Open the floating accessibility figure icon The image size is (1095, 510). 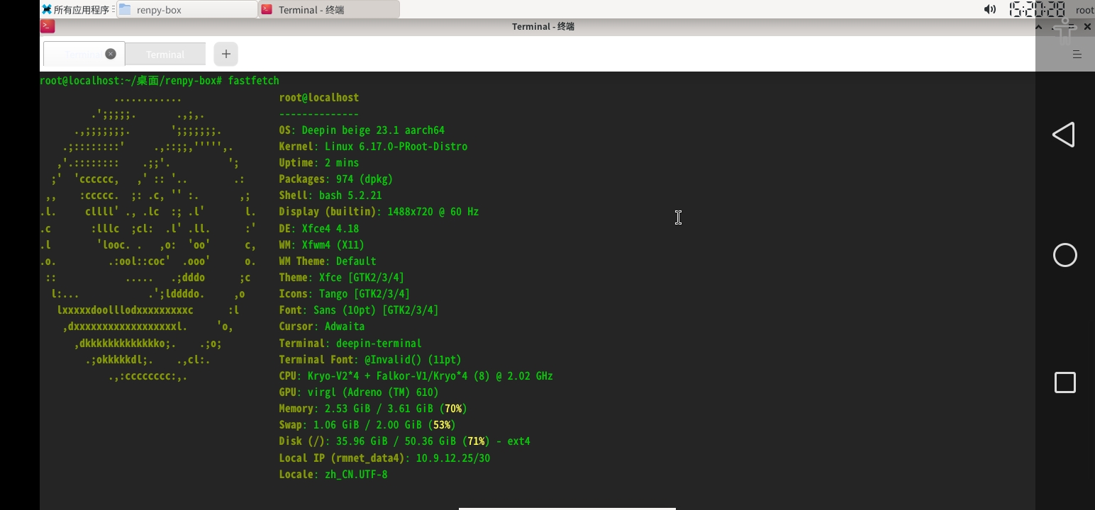tap(1065, 32)
